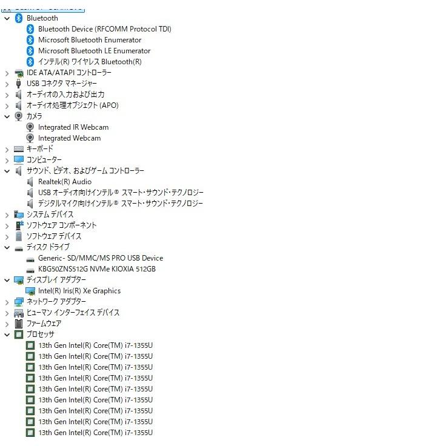Click ヒューマン インターフェイス デバイス icon
This screenshot has height=446, width=446.
19,313
